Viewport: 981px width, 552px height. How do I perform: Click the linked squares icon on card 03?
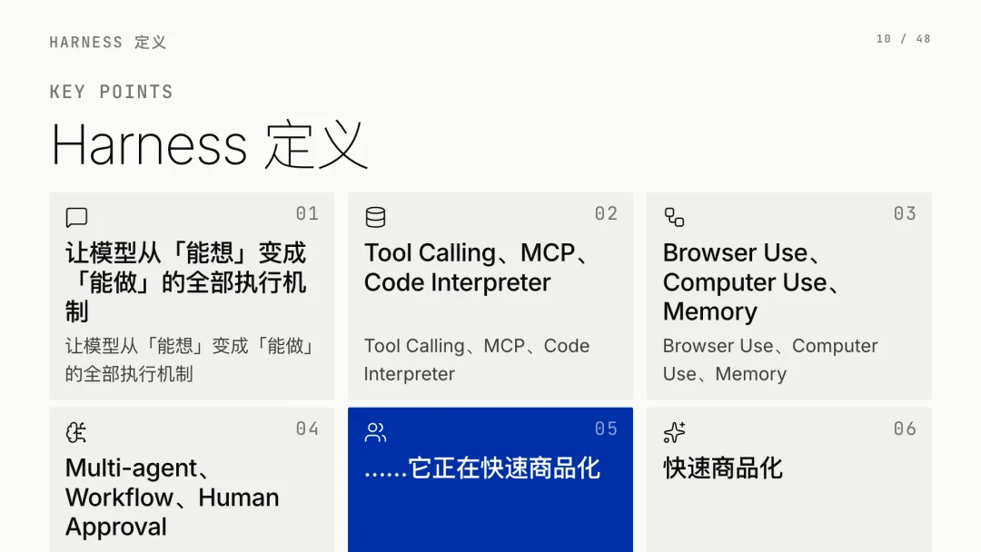(x=674, y=218)
